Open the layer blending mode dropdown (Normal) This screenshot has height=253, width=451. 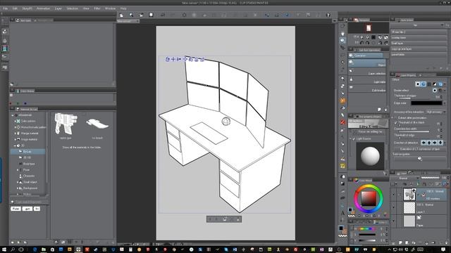click(x=405, y=178)
